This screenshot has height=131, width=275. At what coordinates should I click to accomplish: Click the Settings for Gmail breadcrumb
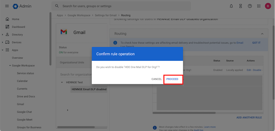[106, 15]
